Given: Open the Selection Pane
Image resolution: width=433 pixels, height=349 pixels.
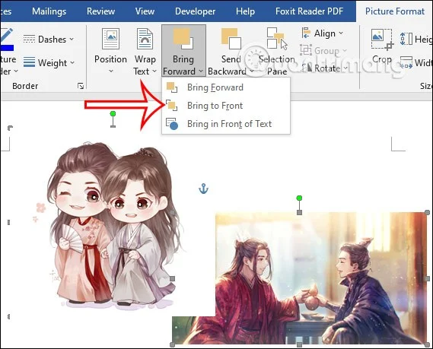Looking at the screenshot, I should click(277, 51).
